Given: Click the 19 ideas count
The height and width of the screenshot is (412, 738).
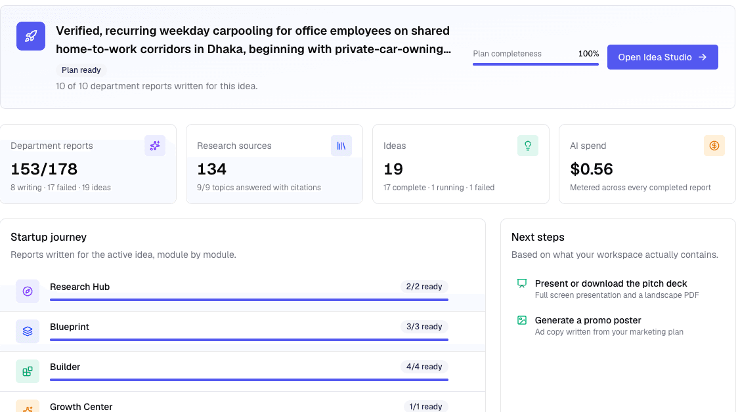Looking at the screenshot, I should [393, 169].
